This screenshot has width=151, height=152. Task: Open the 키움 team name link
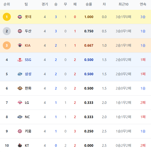tap(28, 131)
